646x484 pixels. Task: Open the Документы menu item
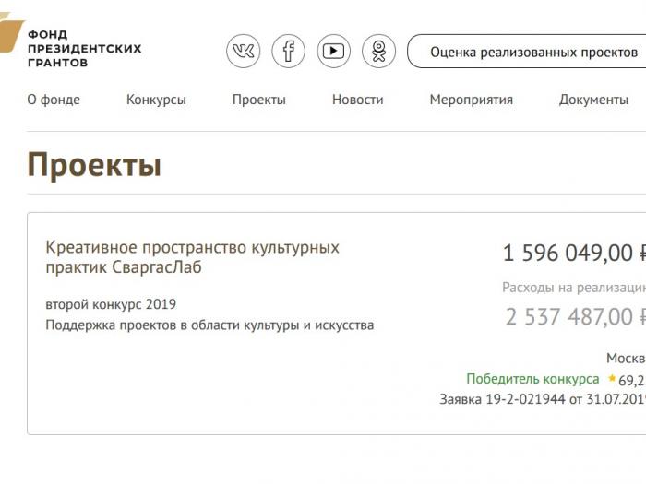click(593, 100)
